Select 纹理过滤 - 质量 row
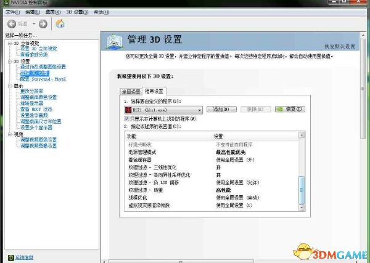 (212, 190)
